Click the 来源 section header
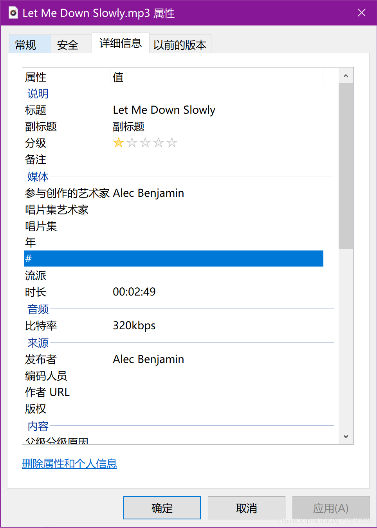Screen dimensions: 377x528 [x=38, y=343]
